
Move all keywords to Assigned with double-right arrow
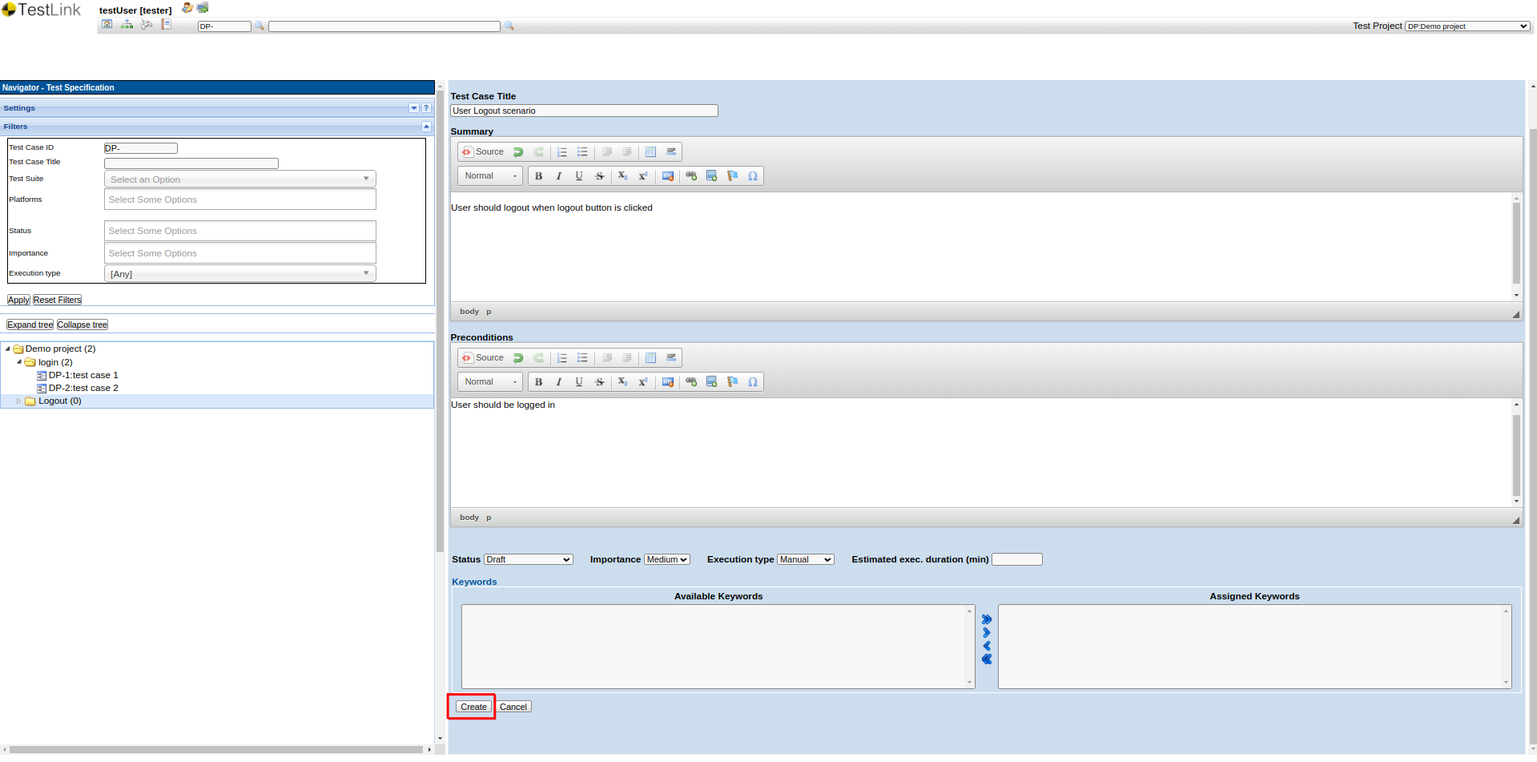(x=987, y=619)
